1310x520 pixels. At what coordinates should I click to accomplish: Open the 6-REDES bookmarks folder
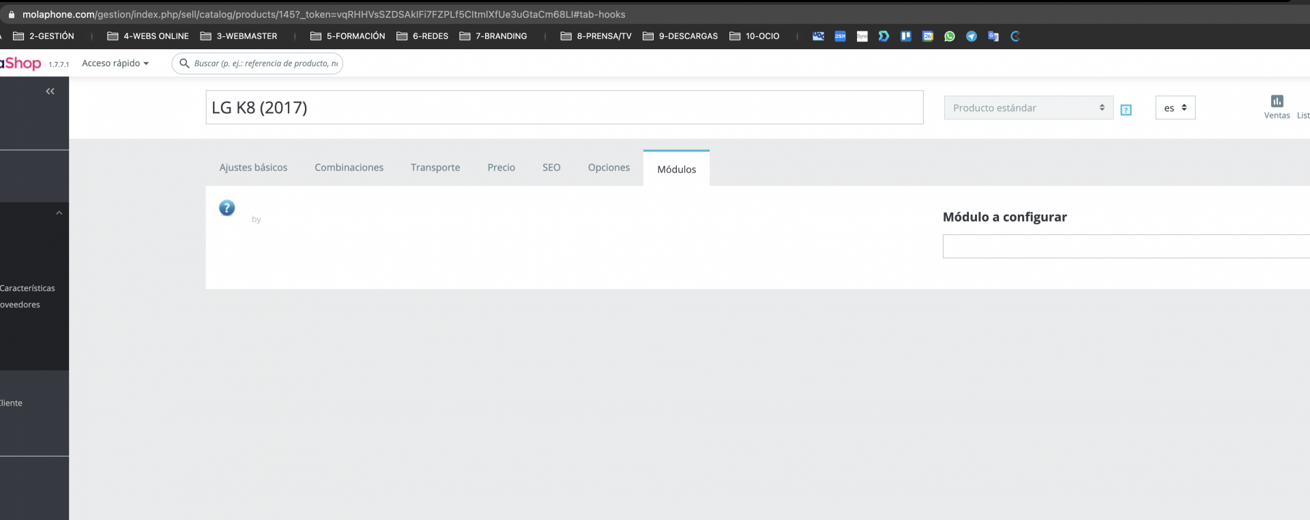click(x=422, y=36)
